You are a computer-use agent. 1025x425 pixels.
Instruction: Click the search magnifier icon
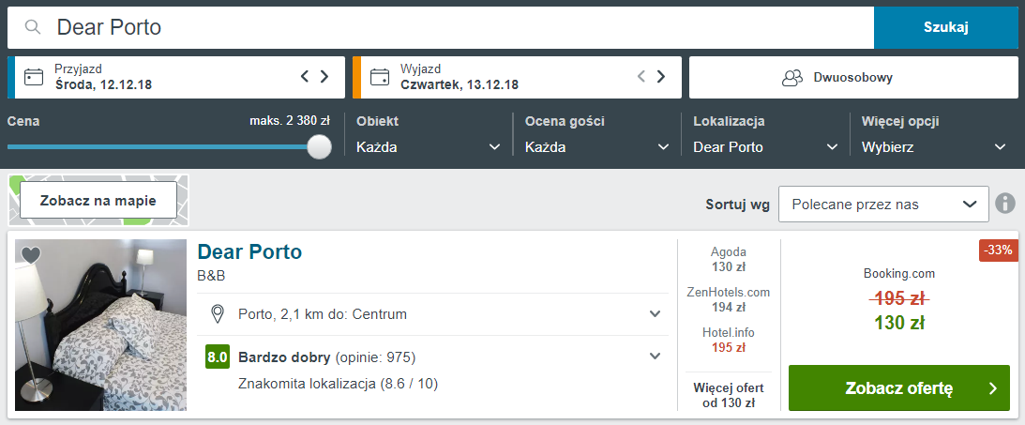[33, 27]
